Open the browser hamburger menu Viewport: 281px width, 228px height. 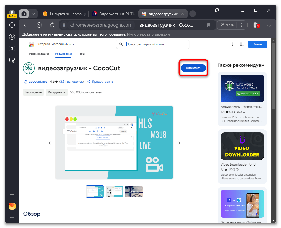tap(230, 10)
